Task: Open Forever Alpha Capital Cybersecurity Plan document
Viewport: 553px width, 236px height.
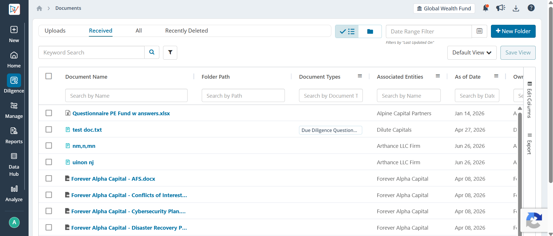Action: point(128,212)
